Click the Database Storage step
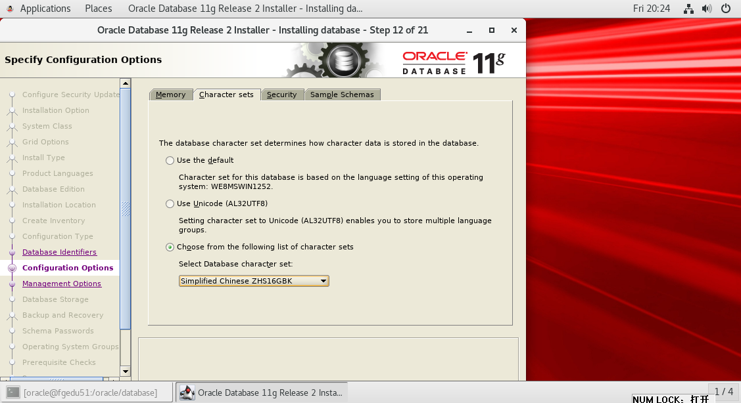Image resolution: width=741 pixels, height=403 pixels. 55,299
